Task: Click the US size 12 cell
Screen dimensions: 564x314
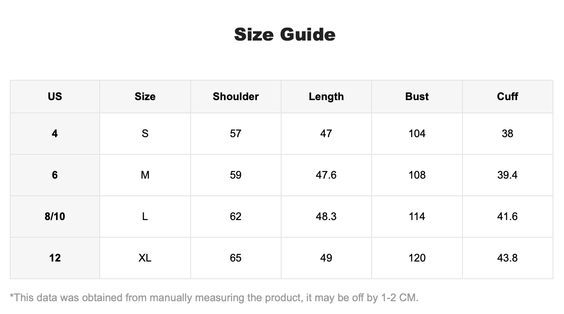Action: 55,258
